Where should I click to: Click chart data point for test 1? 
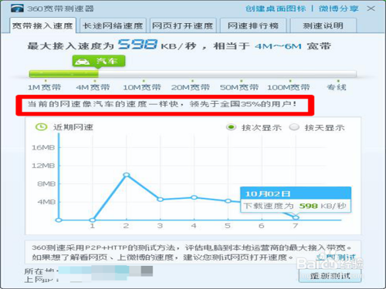[93, 220]
